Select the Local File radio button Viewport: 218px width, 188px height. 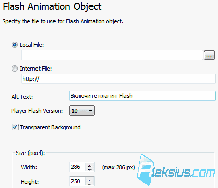click(x=15, y=45)
